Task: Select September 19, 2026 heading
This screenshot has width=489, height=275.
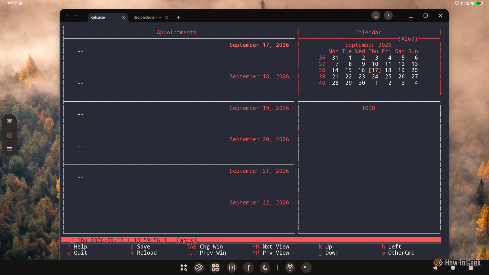Action: (x=259, y=108)
